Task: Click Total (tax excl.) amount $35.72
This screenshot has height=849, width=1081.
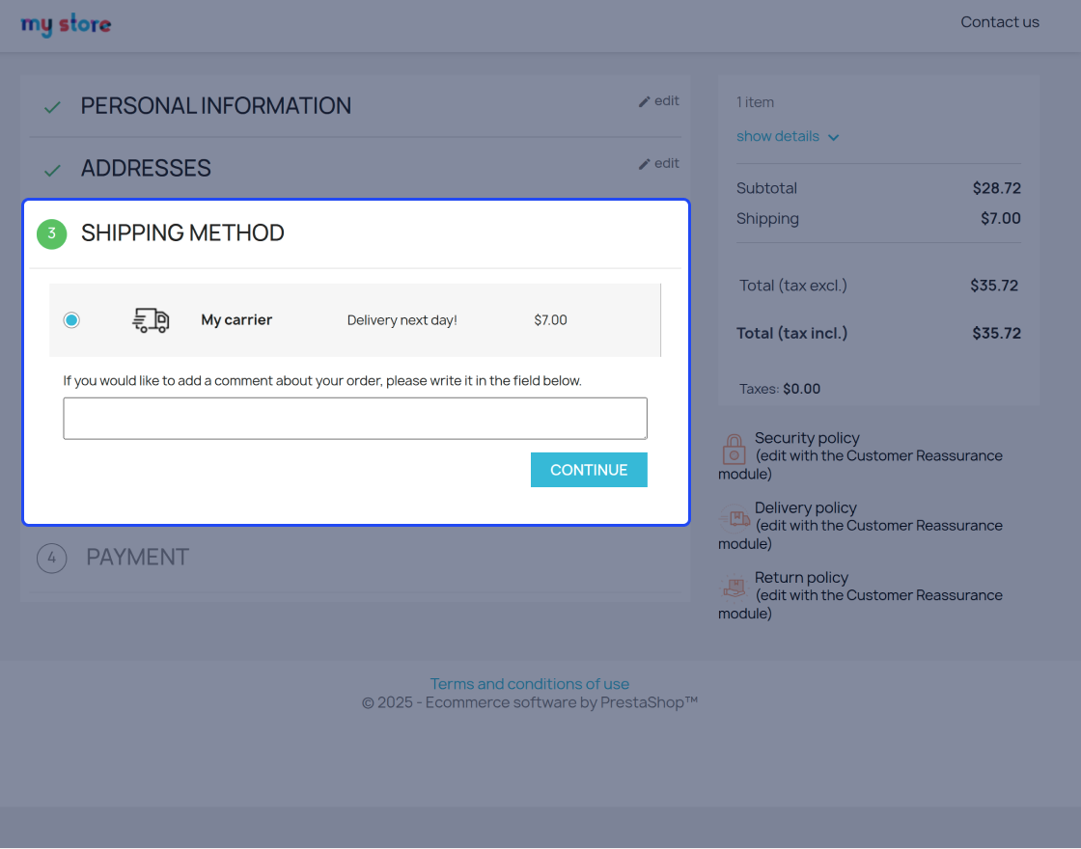Action: (993, 286)
